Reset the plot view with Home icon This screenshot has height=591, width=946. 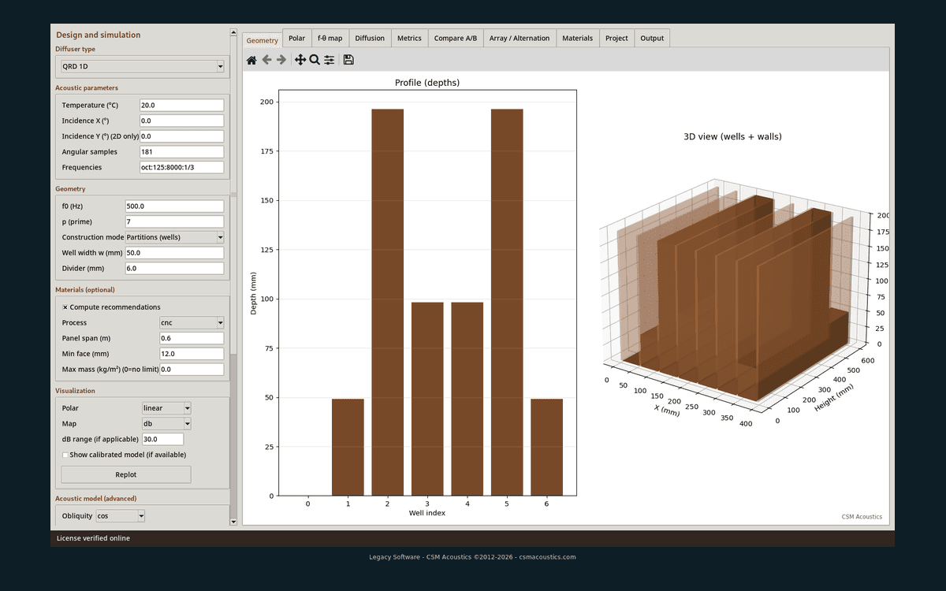pyautogui.click(x=251, y=60)
